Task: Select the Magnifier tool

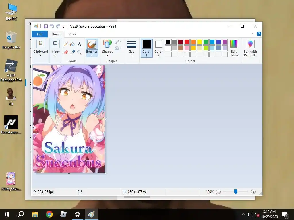Action: [79, 52]
